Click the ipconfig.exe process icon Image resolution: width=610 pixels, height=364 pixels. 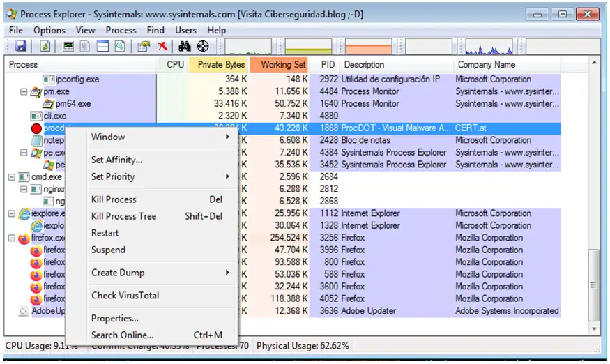pyautogui.click(x=48, y=79)
